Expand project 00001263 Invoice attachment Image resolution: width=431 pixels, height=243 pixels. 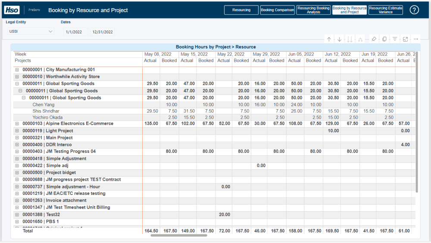coord(17,200)
